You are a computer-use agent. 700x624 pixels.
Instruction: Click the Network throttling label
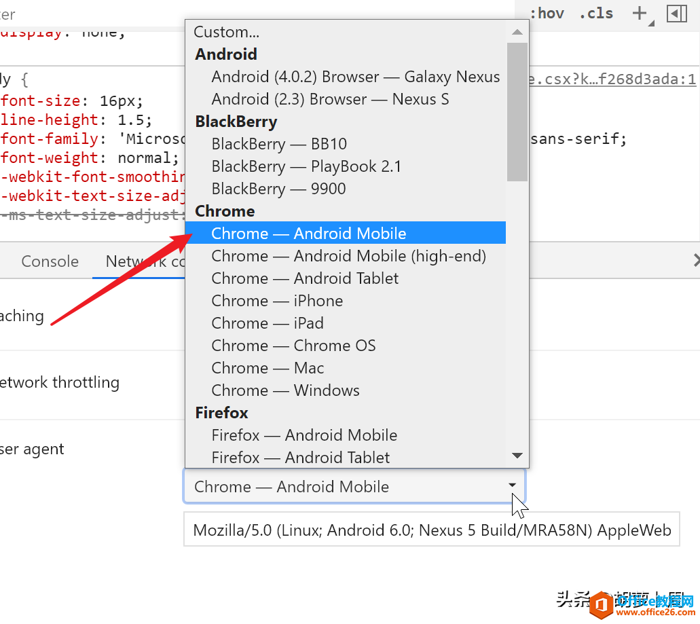[59, 382]
